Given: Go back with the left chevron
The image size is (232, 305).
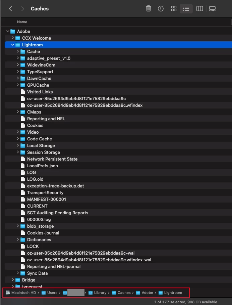Looking at the screenshot, I should point(10,8).
